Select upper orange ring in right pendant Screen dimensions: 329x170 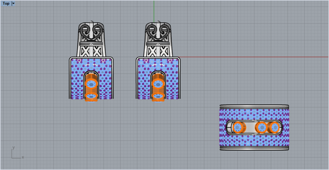158,83
